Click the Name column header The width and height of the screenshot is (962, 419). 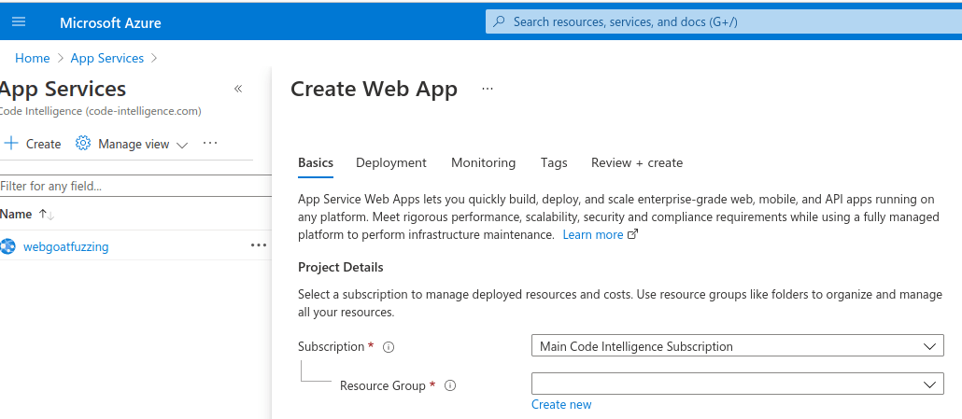(16, 214)
